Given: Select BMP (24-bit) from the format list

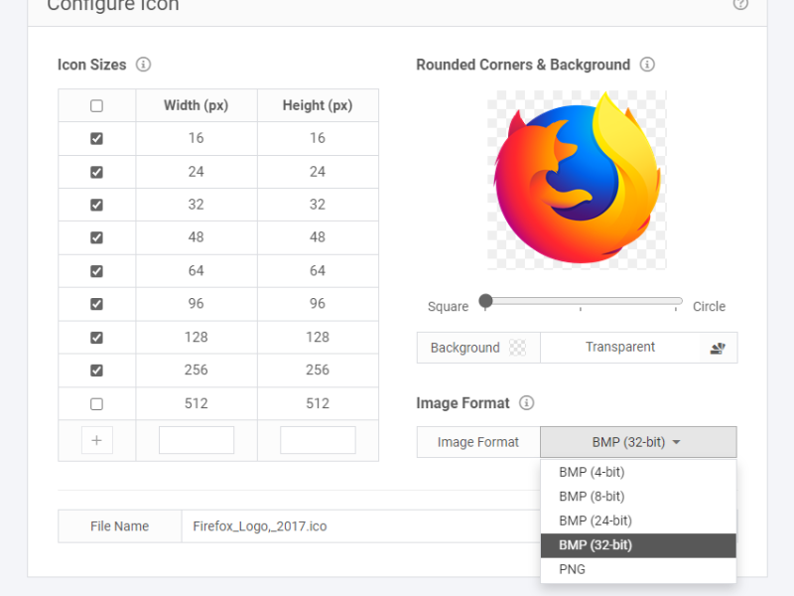Looking at the screenshot, I should point(638,521).
